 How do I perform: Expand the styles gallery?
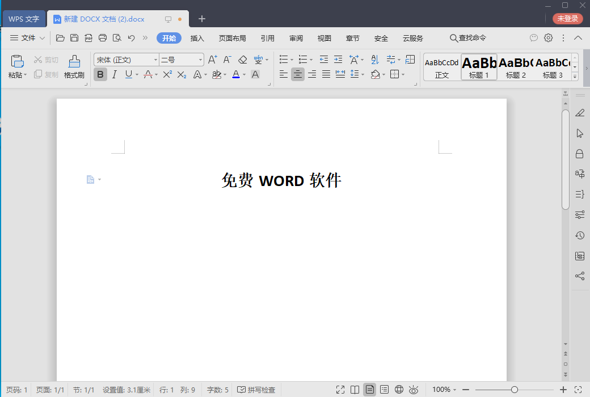pos(575,77)
